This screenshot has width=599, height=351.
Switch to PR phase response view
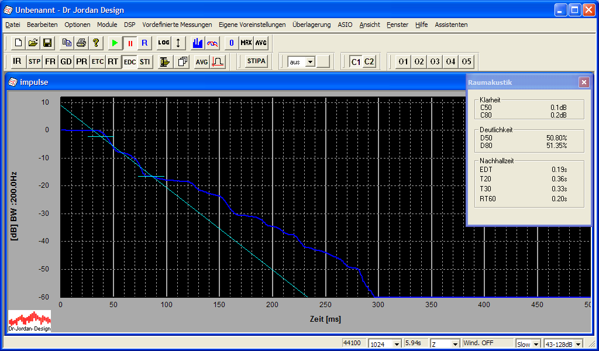point(81,61)
